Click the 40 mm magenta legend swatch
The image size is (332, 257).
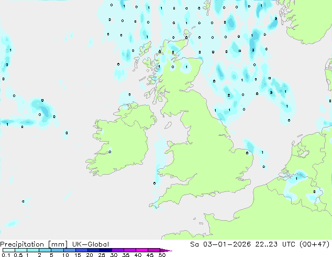(142, 251)
